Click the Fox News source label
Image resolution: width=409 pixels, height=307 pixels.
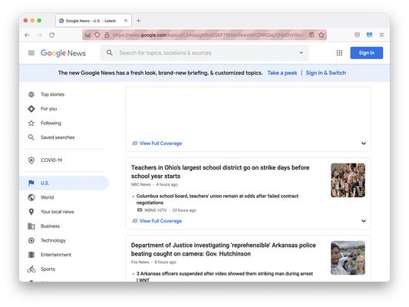(140, 262)
